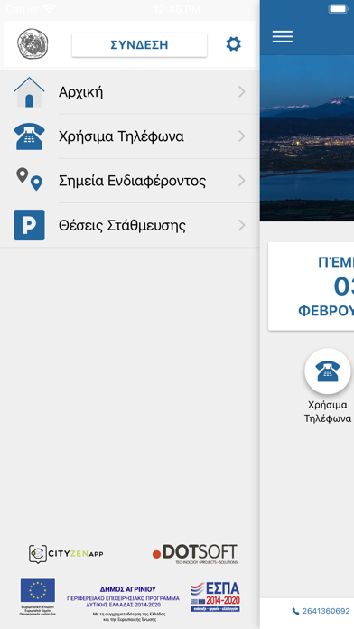
Task: Tap the DOTSOFT company logo
Action: [x=195, y=554]
